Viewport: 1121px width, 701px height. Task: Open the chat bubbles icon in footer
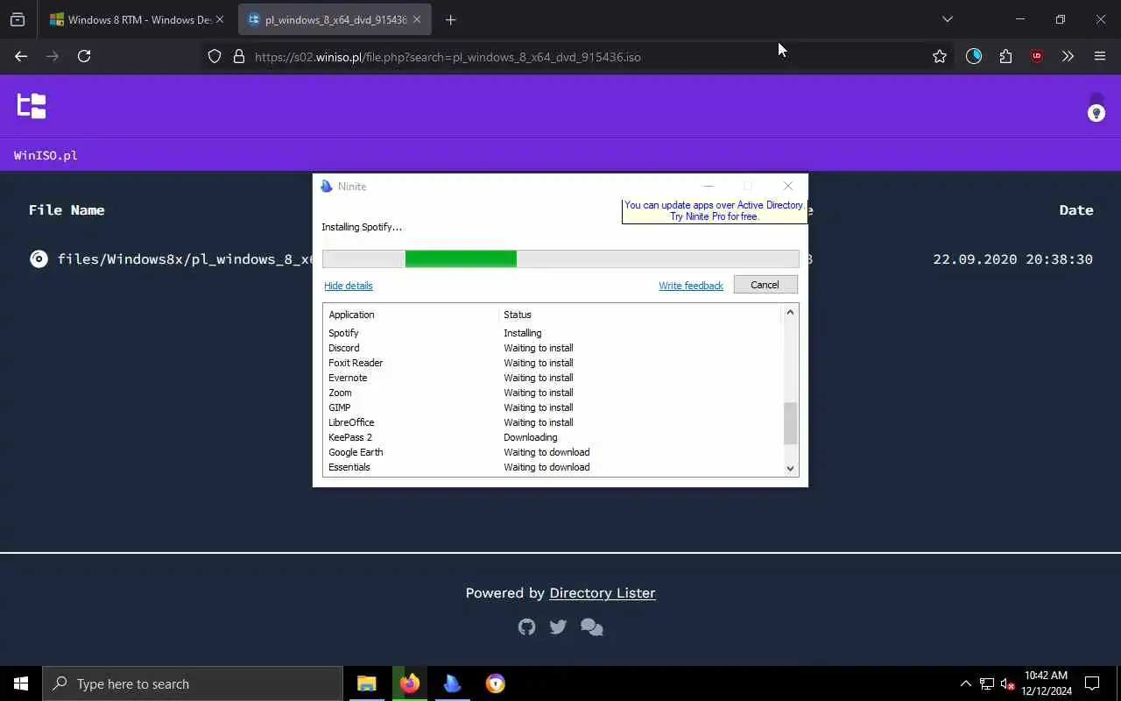(592, 627)
